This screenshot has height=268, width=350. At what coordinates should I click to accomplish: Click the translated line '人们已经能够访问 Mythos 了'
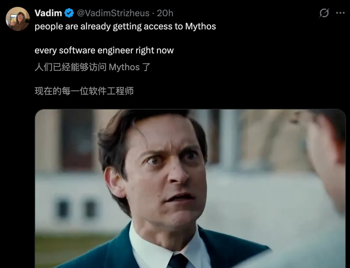click(x=92, y=67)
